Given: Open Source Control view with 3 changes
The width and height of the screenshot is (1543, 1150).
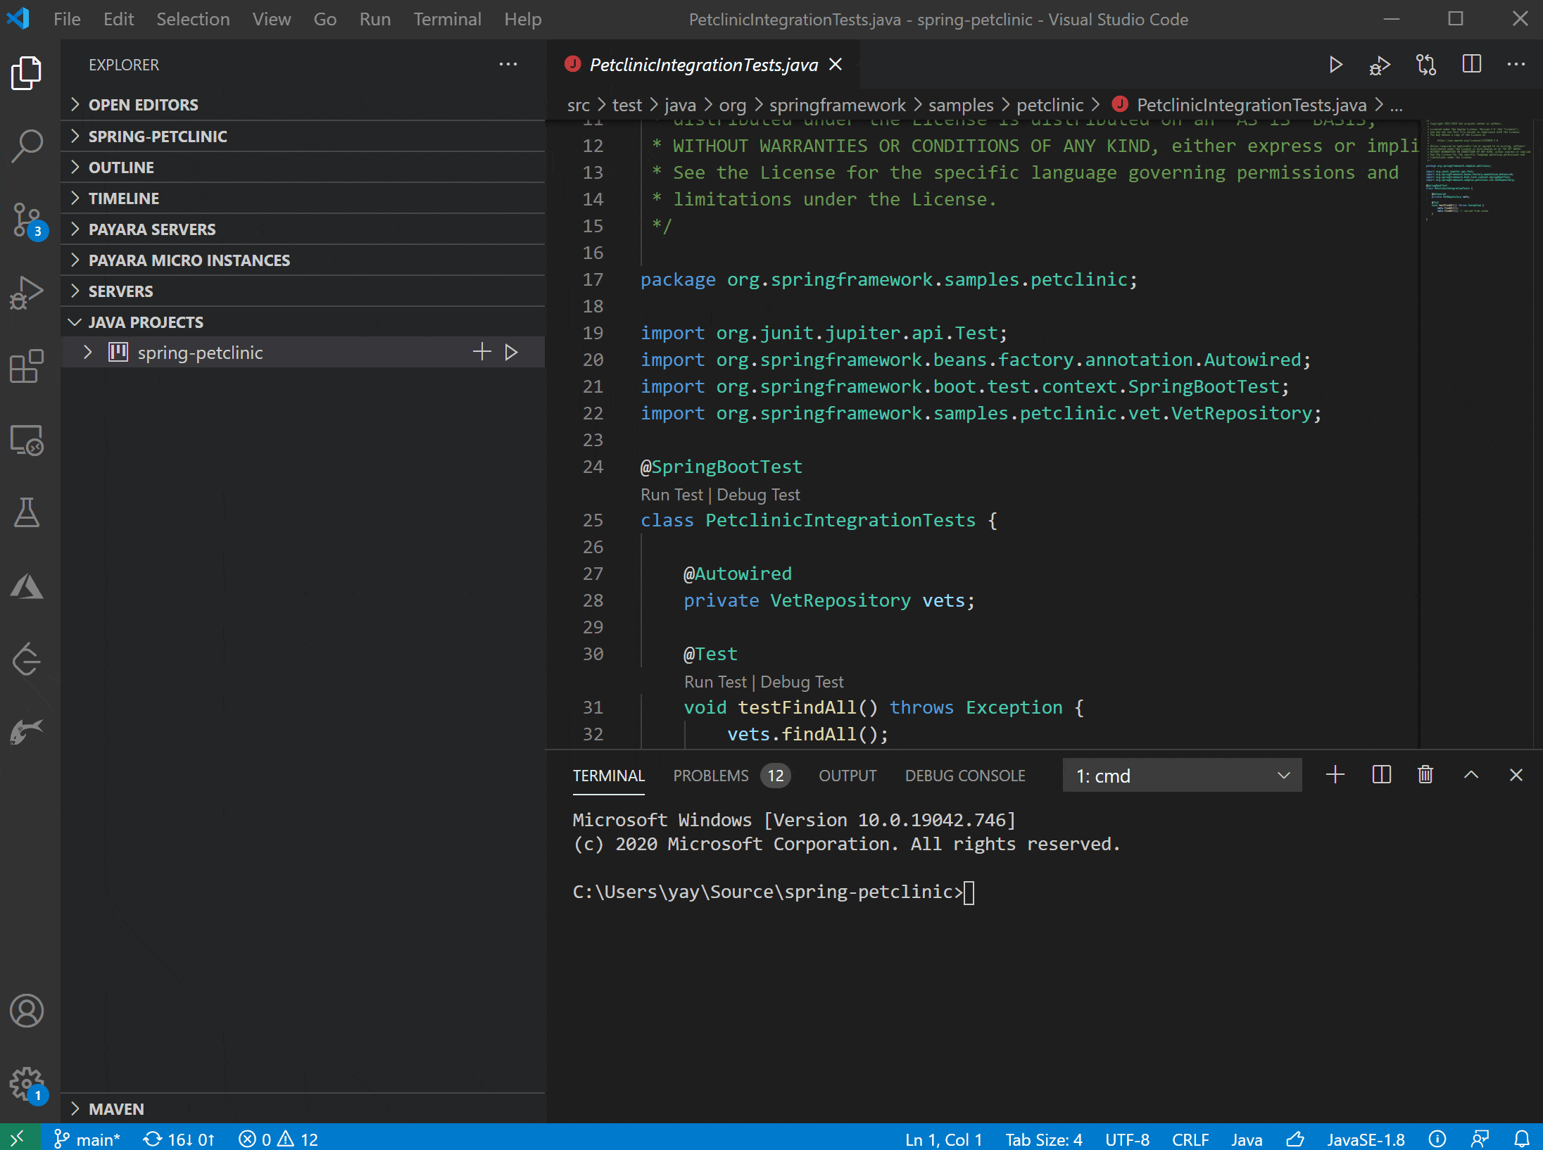Looking at the screenshot, I should [28, 221].
